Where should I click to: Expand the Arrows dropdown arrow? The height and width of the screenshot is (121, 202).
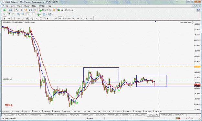click(48, 18)
